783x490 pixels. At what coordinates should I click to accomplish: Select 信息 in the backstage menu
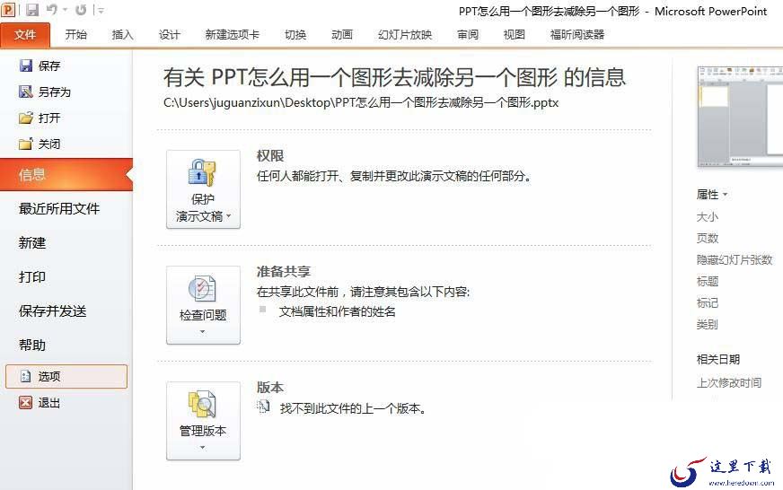[x=66, y=175]
